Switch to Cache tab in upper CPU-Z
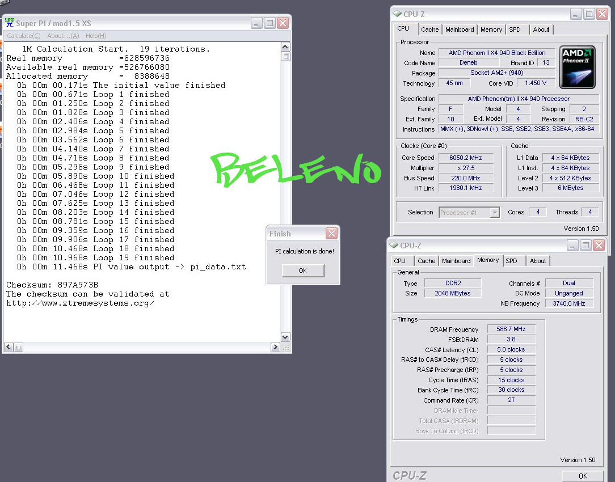 click(x=430, y=29)
